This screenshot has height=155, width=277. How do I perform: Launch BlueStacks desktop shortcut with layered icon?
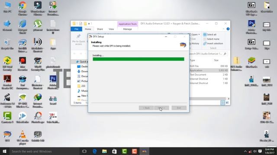[x=251, y=62]
